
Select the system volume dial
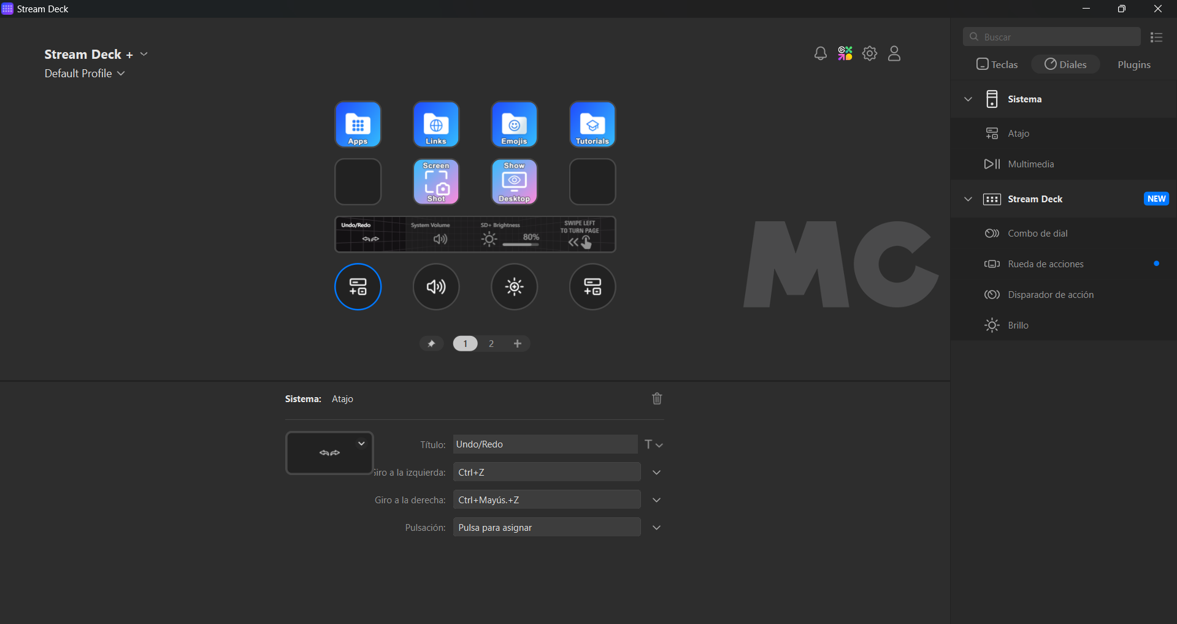tap(435, 287)
